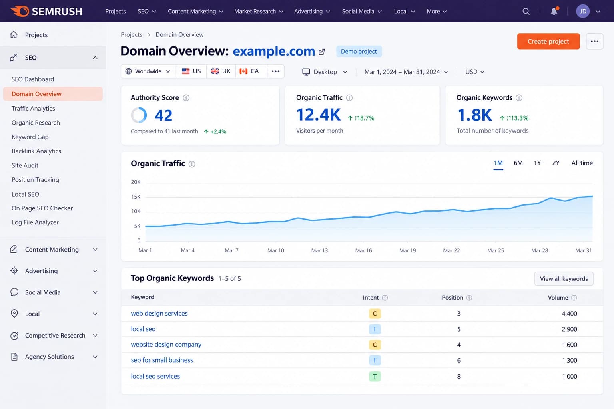Viewport: 614px width, 409px height.
Task: Open Organic Research in sidebar
Action: (36, 123)
